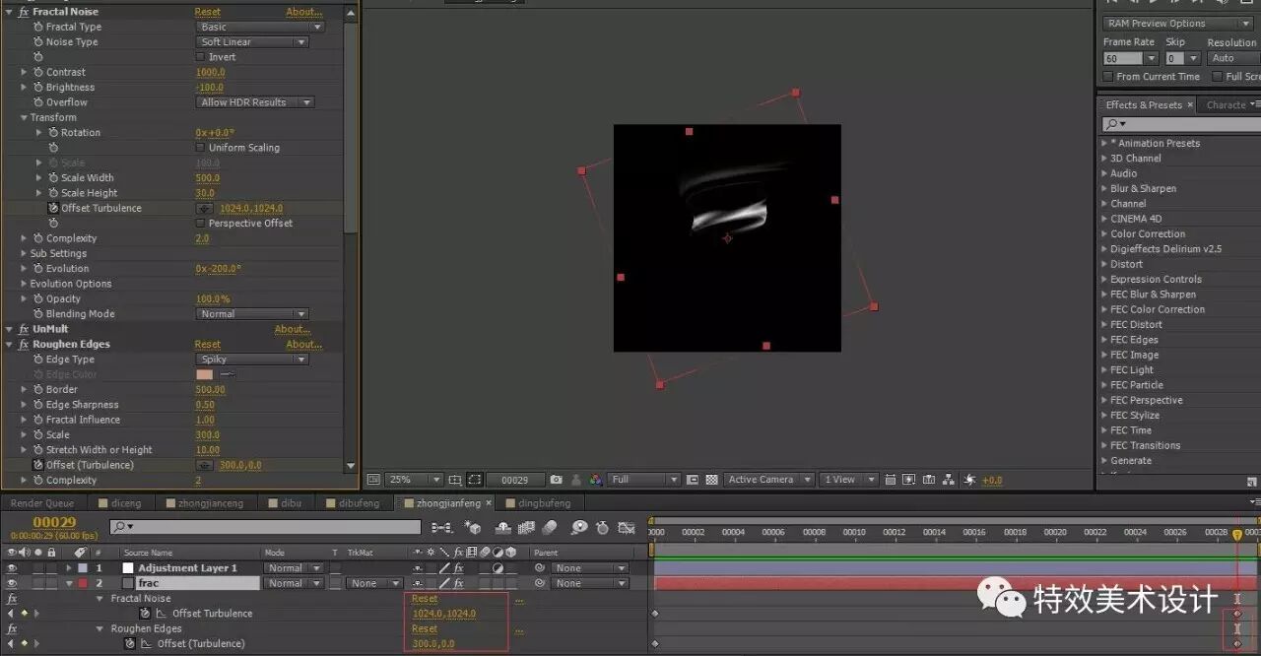This screenshot has width=1261, height=656.
Task: Enable Uniform Scaling under Transform
Action: tap(200, 147)
